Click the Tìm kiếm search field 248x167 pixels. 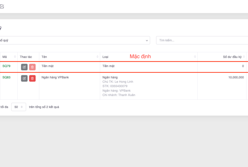(x=202, y=40)
